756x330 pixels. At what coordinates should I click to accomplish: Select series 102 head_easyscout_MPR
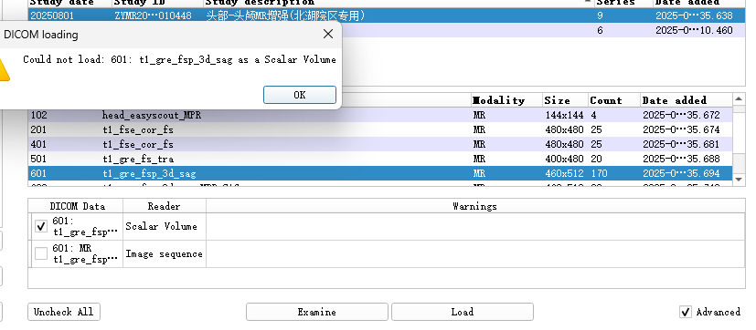[x=380, y=115]
